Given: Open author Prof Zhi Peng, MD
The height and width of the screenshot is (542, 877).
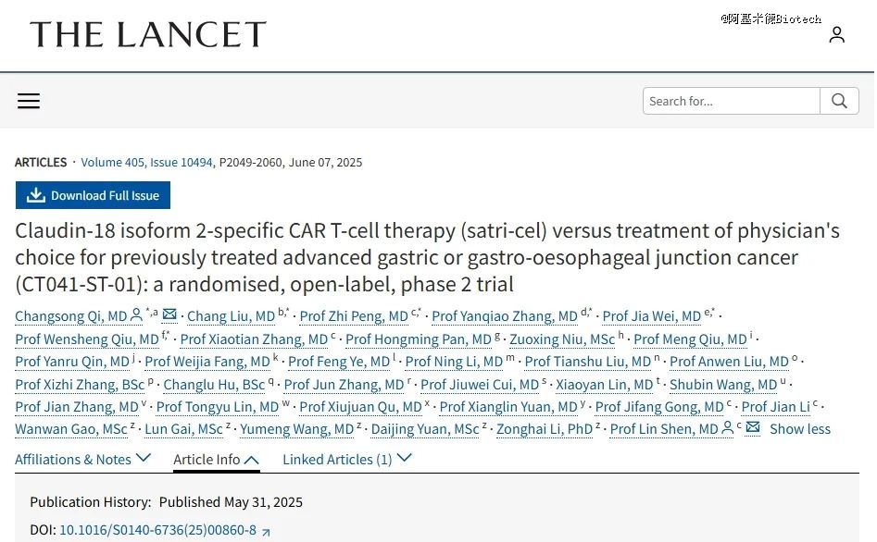Looking at the screenshot, I should click(354, 316).
